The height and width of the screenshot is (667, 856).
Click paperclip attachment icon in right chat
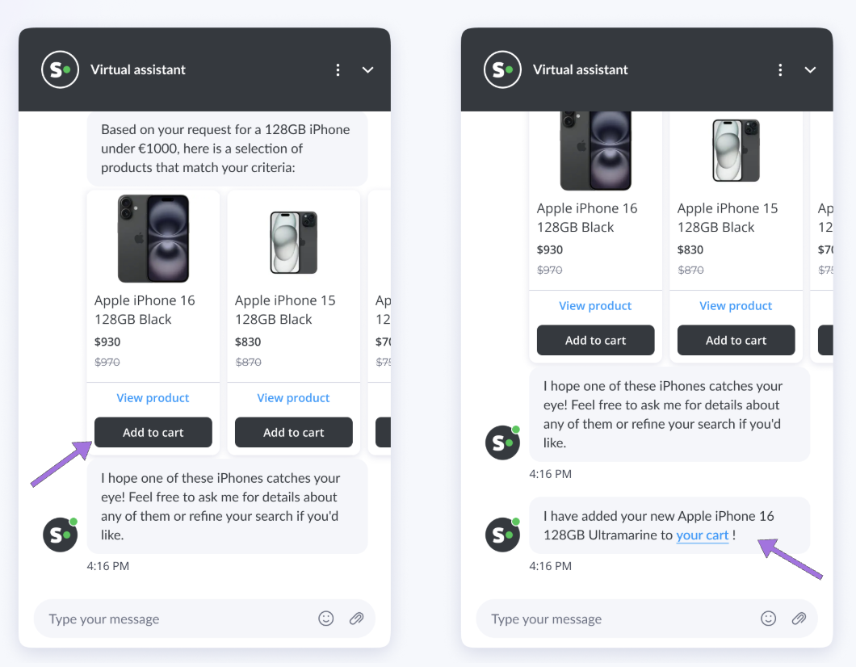pos(799,618)
